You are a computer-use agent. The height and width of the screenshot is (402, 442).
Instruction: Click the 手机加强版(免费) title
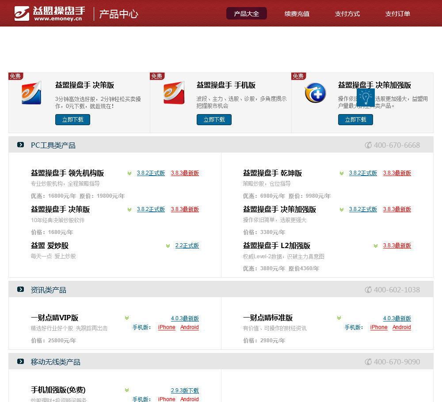pyautogui.click(x=58, y=390)
